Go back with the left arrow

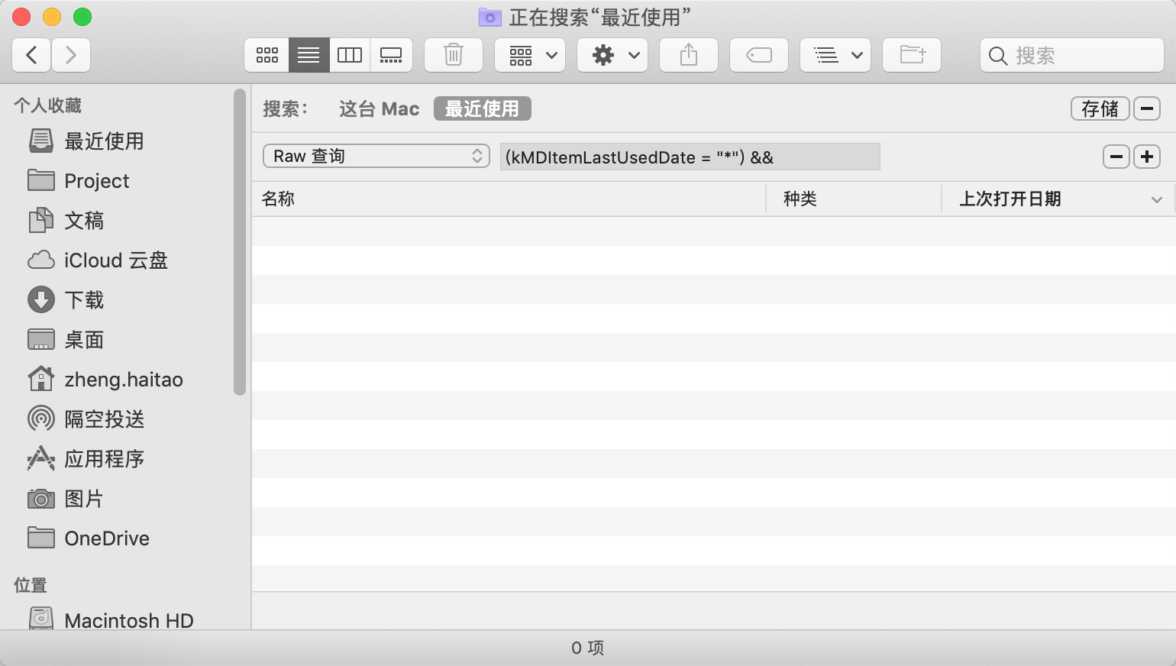pos(32,55)
